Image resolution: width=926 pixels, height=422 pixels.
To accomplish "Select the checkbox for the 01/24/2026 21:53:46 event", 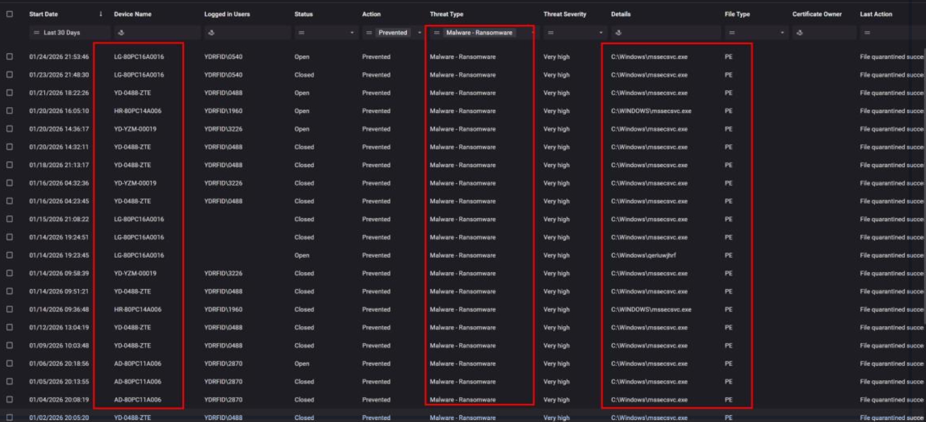I will point(10,56).
